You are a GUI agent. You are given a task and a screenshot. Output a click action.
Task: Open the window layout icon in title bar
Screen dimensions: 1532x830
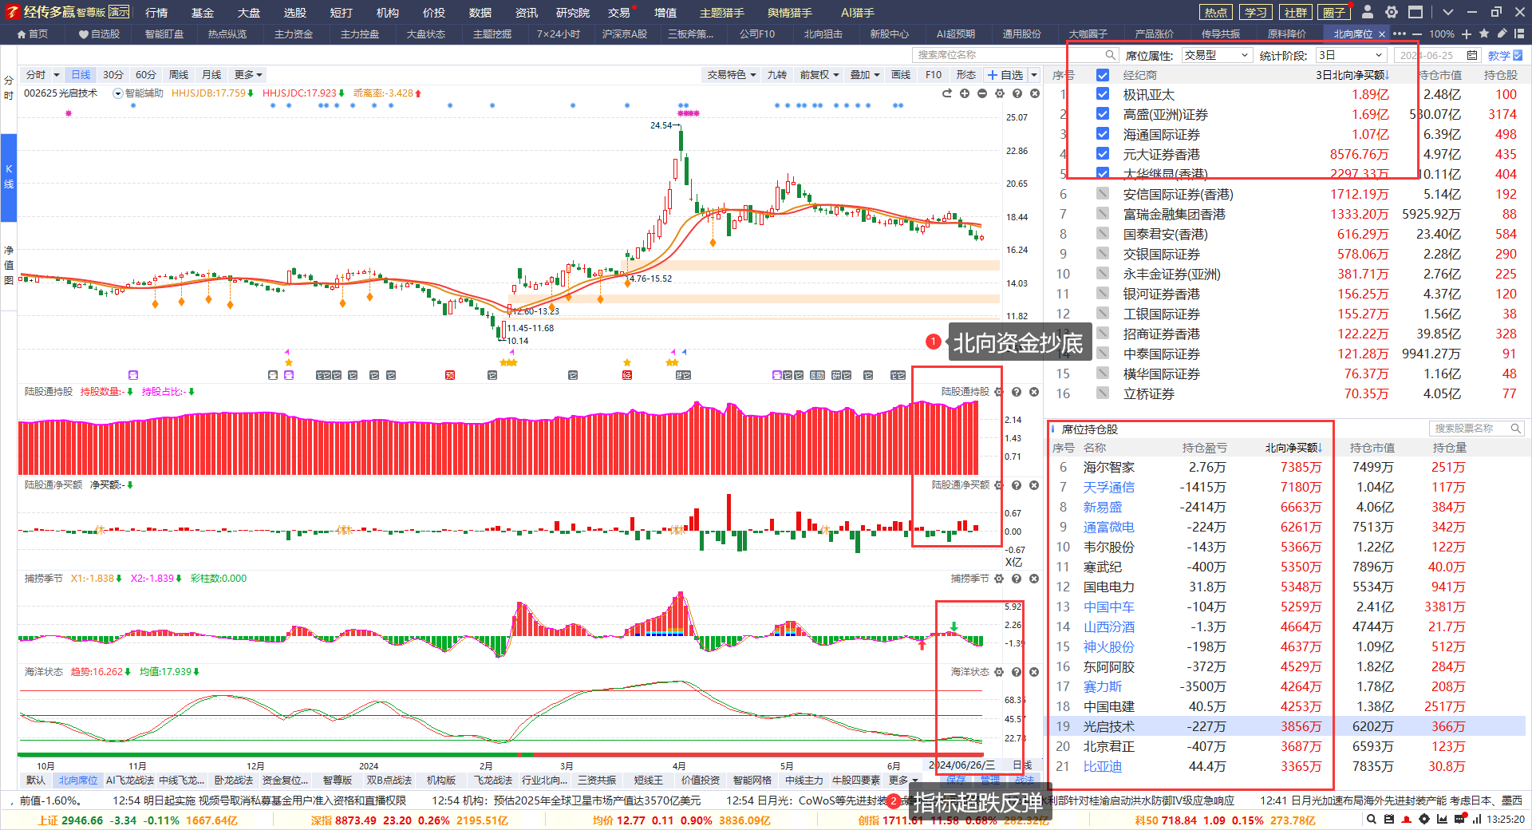(1416, 12)
